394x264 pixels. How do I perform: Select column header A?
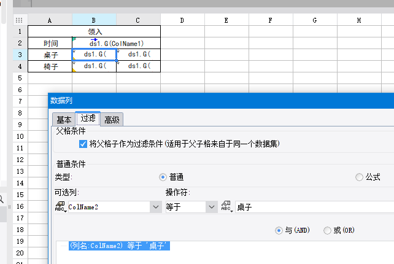pyautogui.click(x=50, y=20)
